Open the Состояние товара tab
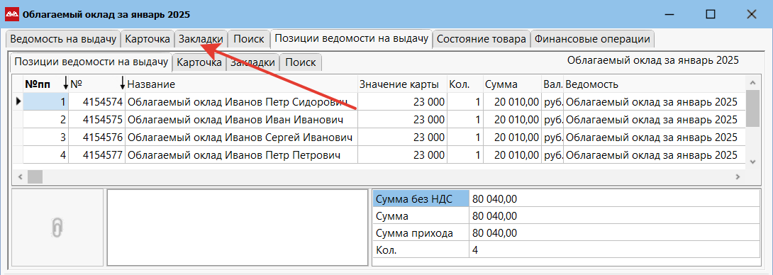Image resolution: width=773 pixels, height=275 pixels. (481, 39)
